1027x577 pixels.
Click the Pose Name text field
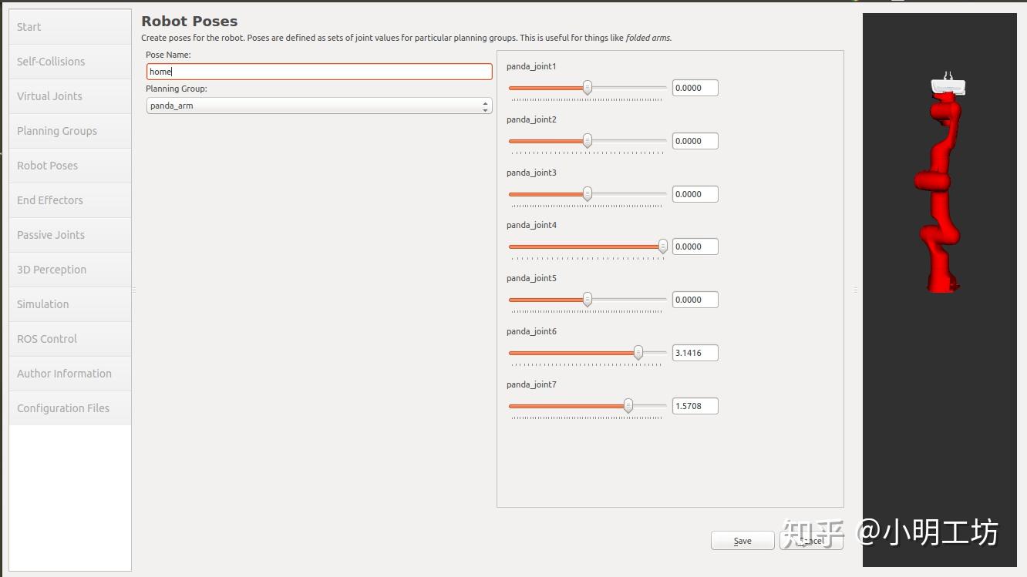pos(319,72)
